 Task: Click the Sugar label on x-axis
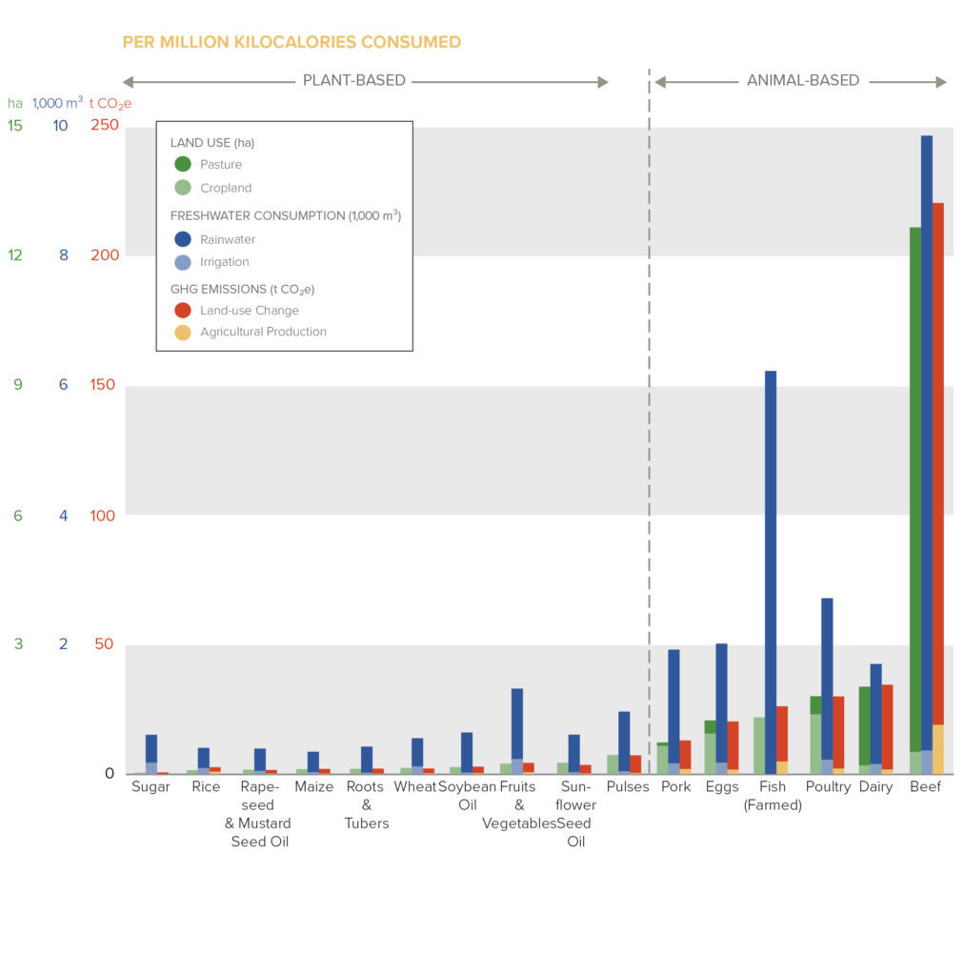pyautogui.click(x=151, y=787)
